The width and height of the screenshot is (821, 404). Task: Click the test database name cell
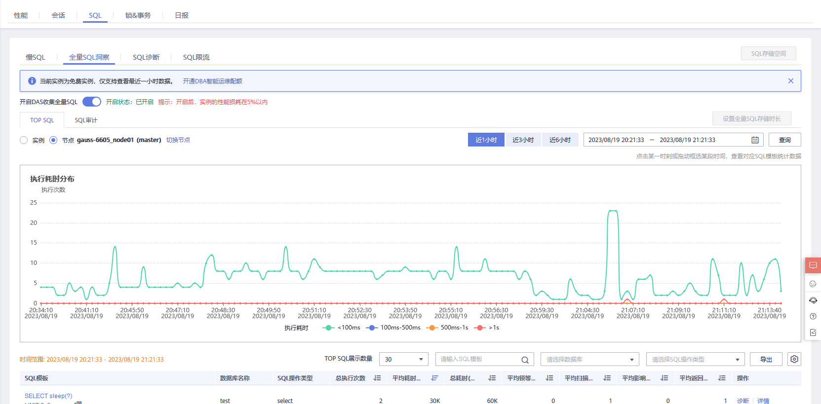point(225,401)
